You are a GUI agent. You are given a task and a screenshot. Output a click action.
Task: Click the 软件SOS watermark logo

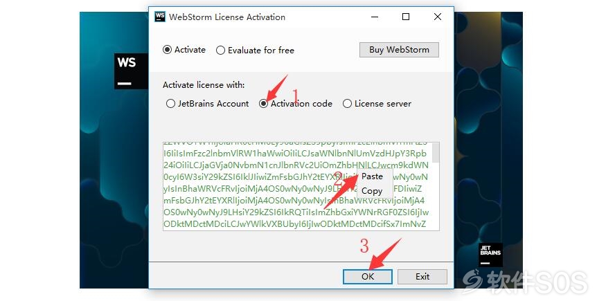(525, 282)
